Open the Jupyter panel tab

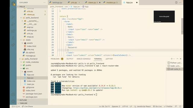[x=109, y=59]
